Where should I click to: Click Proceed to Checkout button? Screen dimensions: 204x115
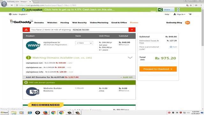pos(158,69)
